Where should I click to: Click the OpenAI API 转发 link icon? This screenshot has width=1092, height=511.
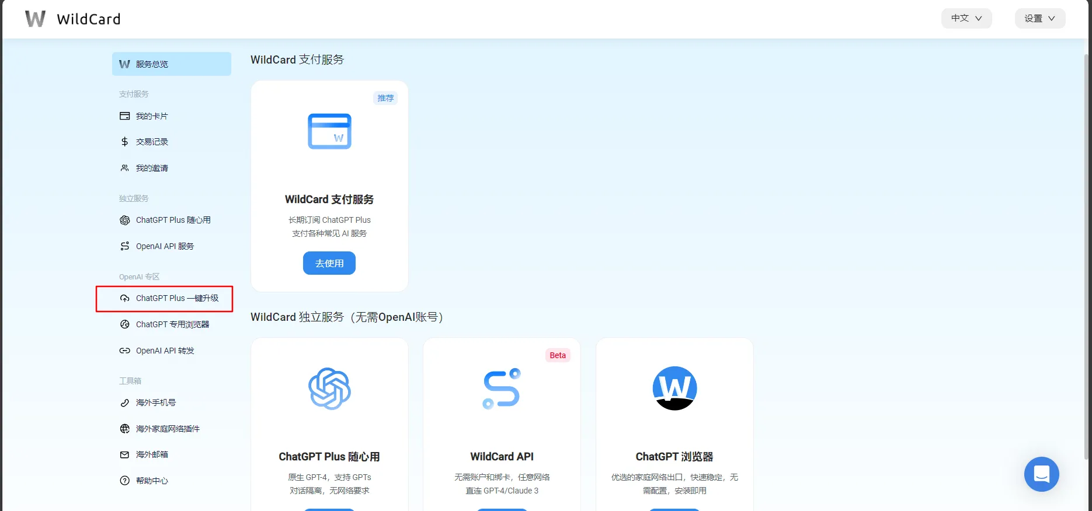tap(124, 351)
